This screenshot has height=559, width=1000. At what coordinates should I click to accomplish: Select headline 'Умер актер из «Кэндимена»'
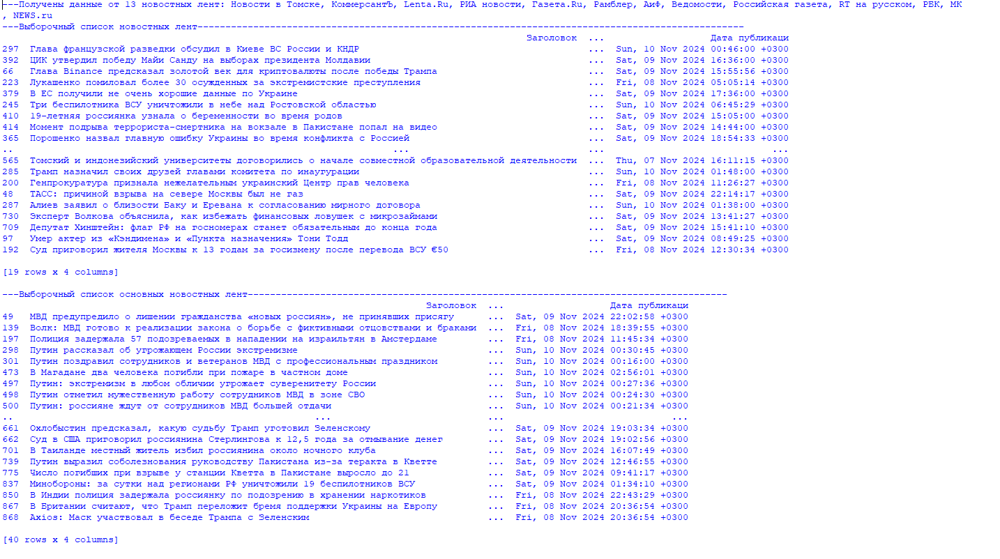(x=189, y=238)
